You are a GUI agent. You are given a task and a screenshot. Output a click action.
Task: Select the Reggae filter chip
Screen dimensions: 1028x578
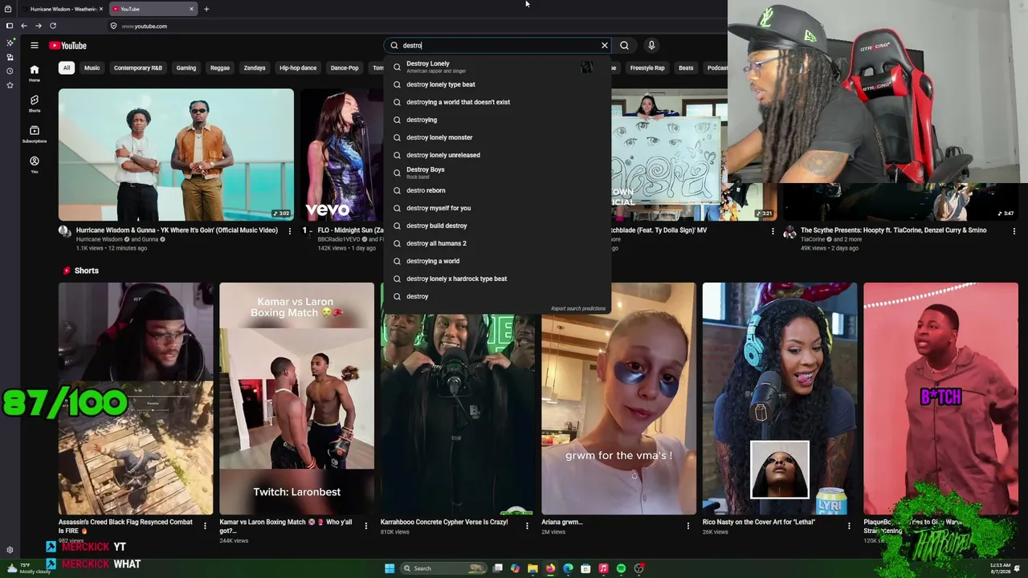coord(220,68)
